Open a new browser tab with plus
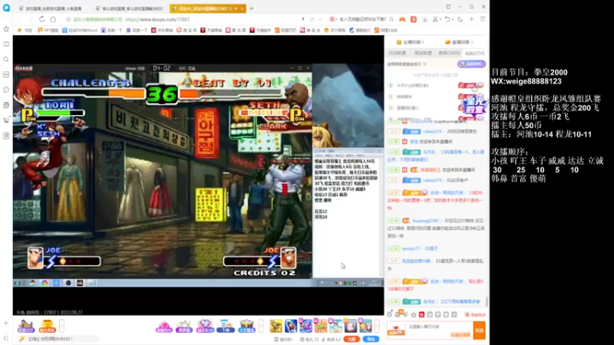Viewport: 614px width, 345px height. [x=252, y=8]
